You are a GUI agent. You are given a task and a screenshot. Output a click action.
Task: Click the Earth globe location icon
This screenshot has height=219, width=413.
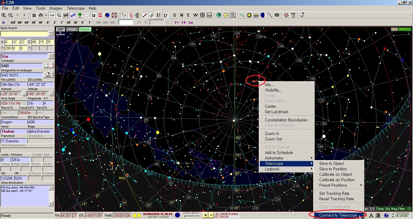pyautogui.click(x=219, y=15)
